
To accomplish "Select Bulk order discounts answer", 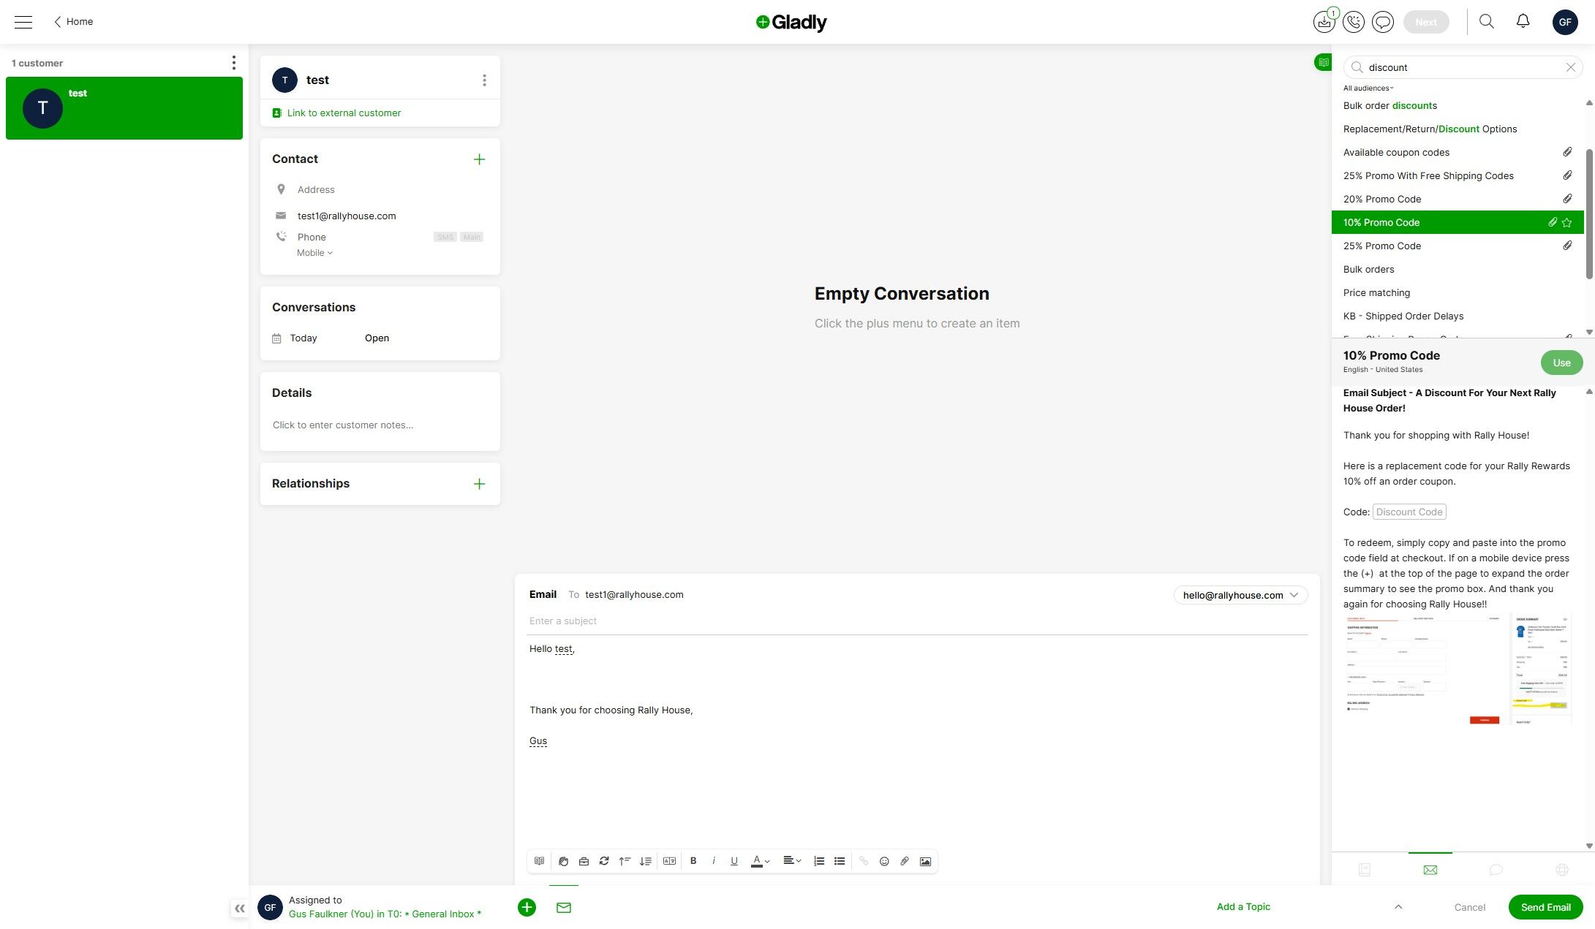I will (1458, 105).
